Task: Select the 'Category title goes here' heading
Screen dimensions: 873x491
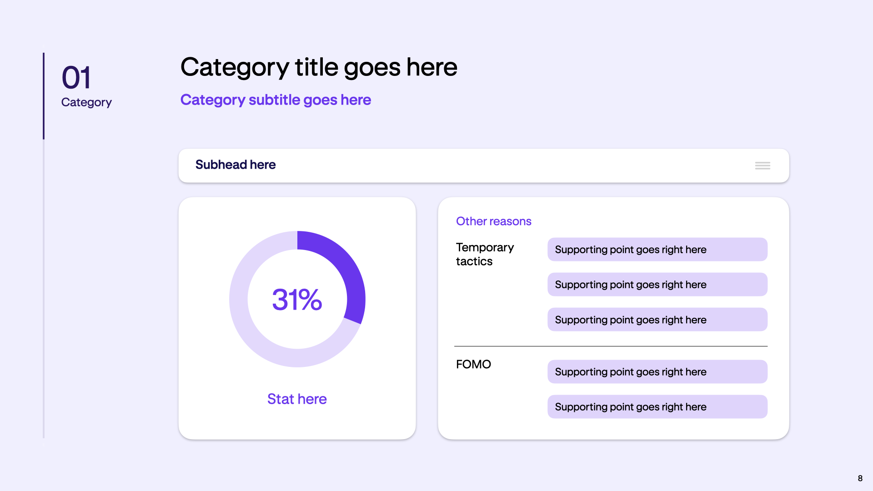Action: (x=319, y=67)
